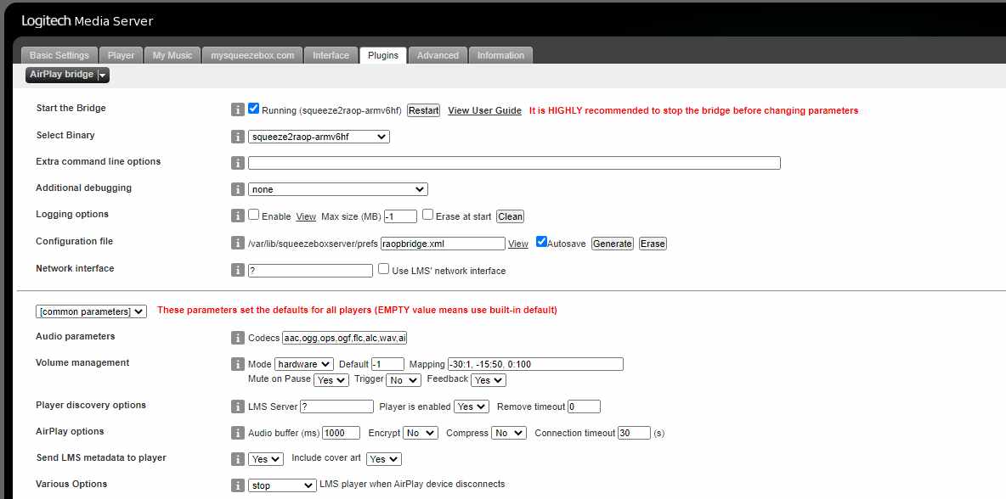Switch to the Interface tab
The height and width of the screenshot is (499, 1006).
[x=331, y=55]
